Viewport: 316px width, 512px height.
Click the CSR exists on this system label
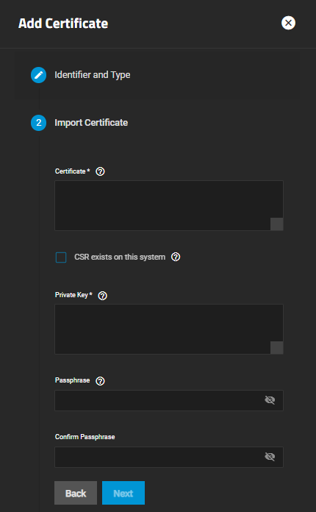(x=120, y=257)
